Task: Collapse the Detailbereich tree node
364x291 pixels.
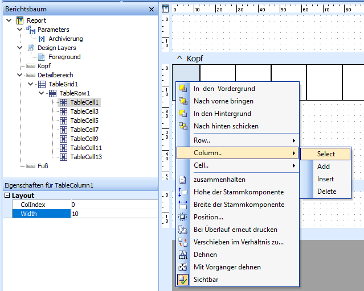Action: (x=19, y=75)
